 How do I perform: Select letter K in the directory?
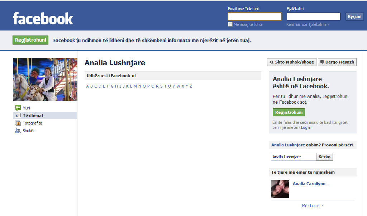click(x=128, y=86)
